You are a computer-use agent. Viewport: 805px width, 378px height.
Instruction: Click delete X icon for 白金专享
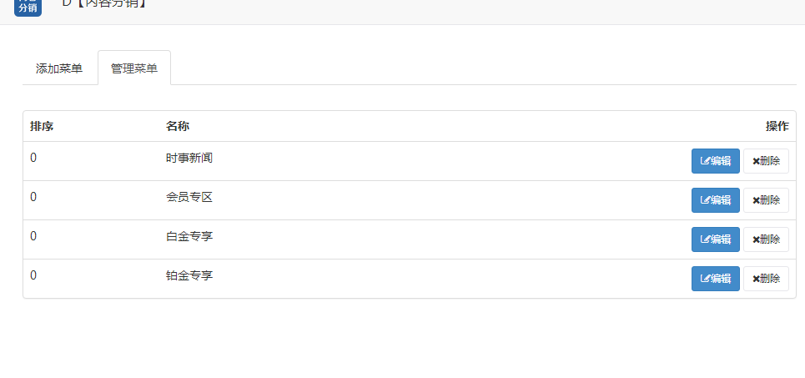pos(757,239)
